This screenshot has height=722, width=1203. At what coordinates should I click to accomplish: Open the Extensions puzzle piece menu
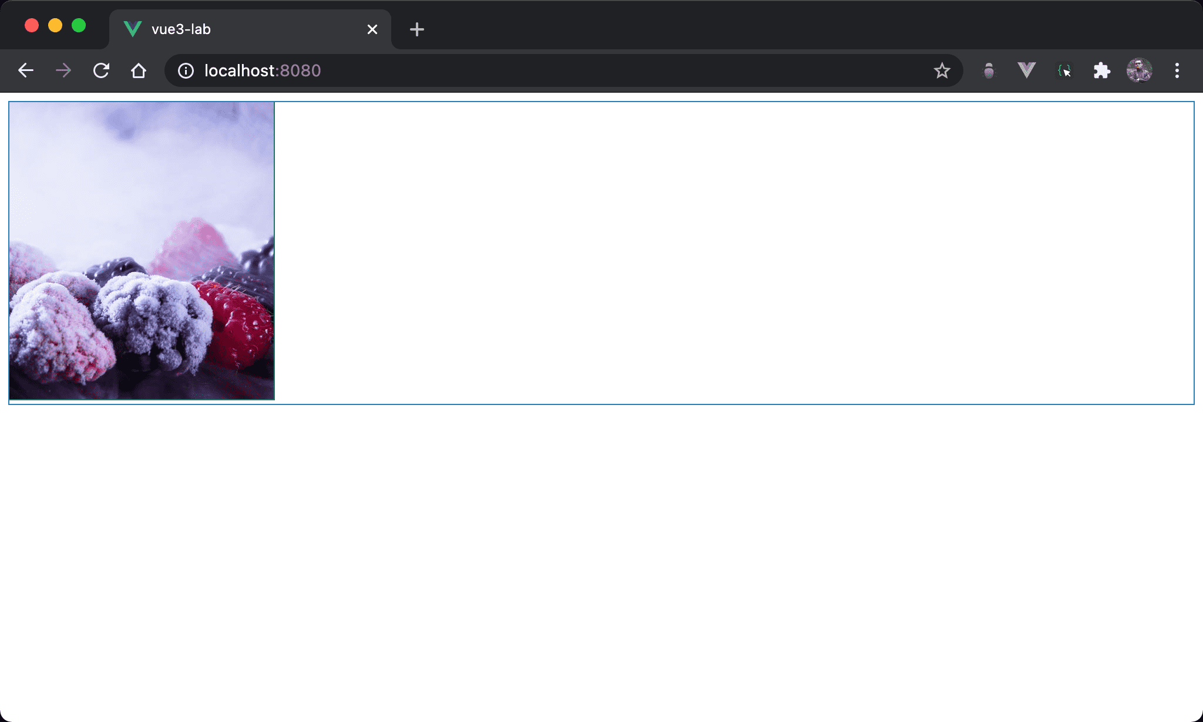pos(1102,70)
